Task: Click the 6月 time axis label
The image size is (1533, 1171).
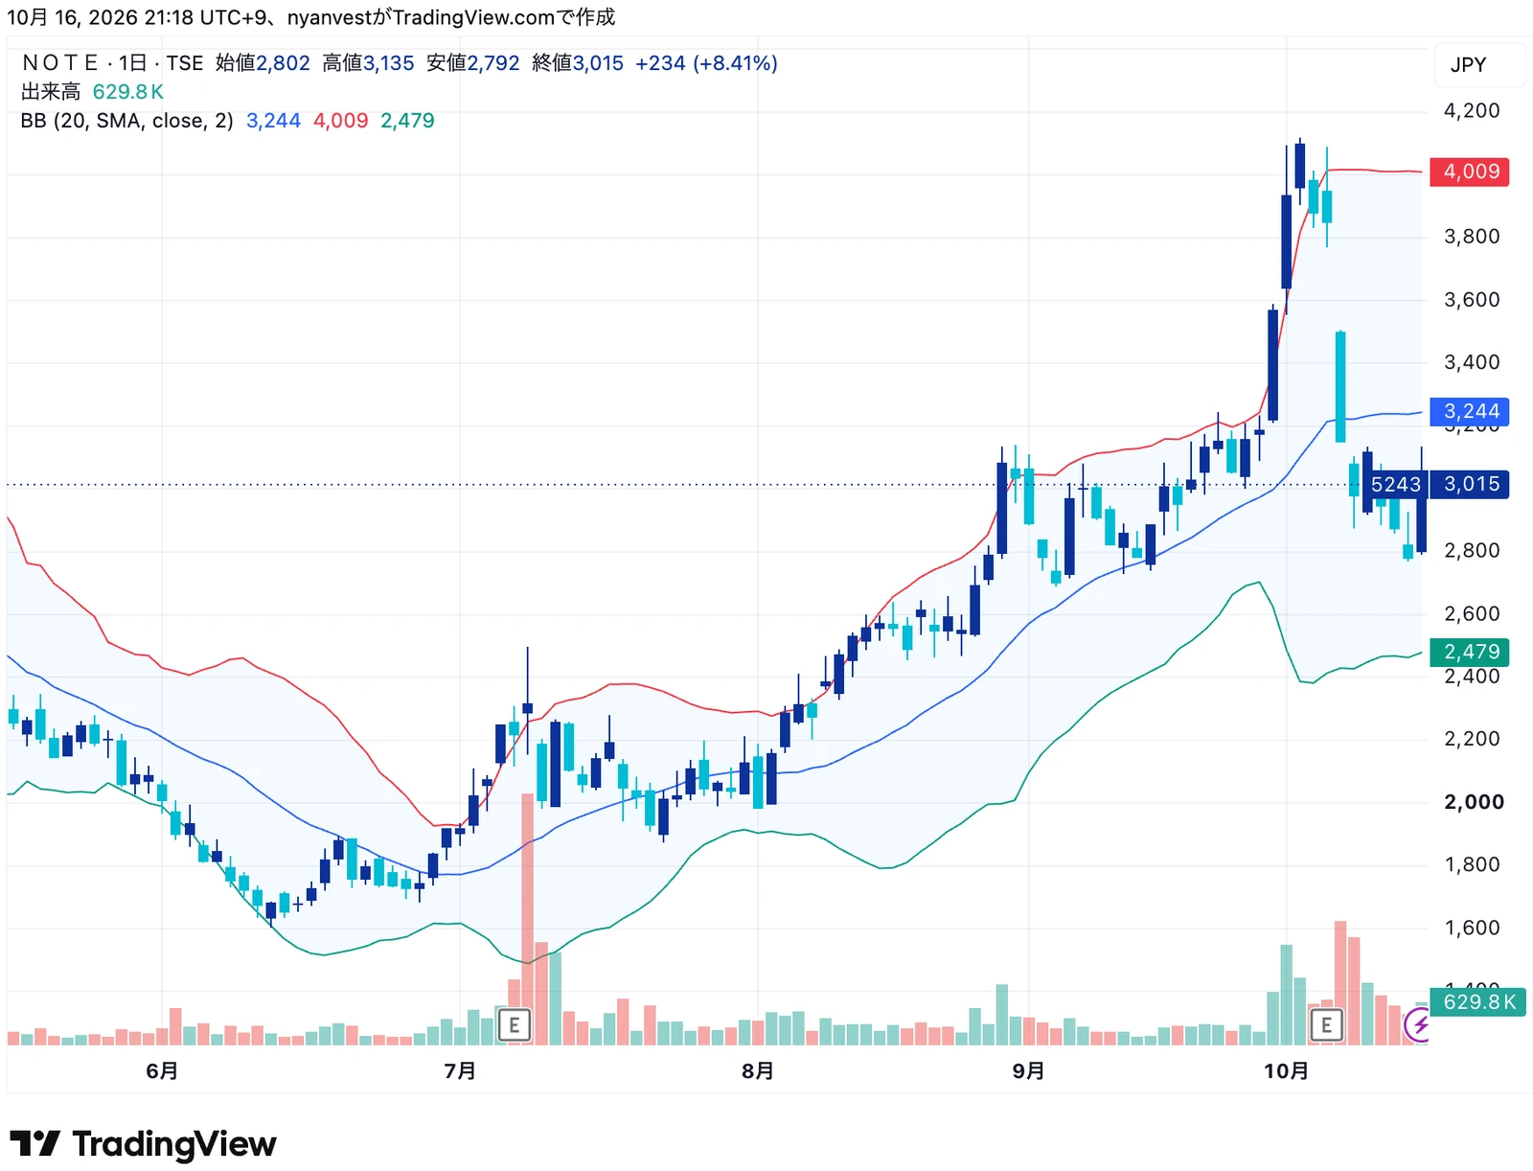Action: point(162,1070)
